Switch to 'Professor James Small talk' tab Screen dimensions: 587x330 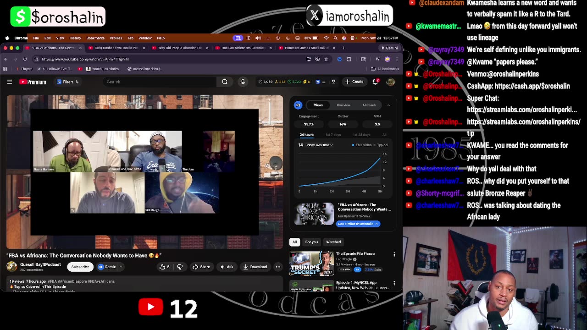tap(306, 48)
